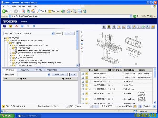Open the Backhoe Loaders (BHL) dropdown
158x118 pixels.
click(67, 106)
